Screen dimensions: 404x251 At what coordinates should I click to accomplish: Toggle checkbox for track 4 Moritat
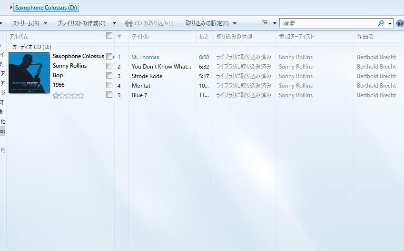[x=109, y=85]
